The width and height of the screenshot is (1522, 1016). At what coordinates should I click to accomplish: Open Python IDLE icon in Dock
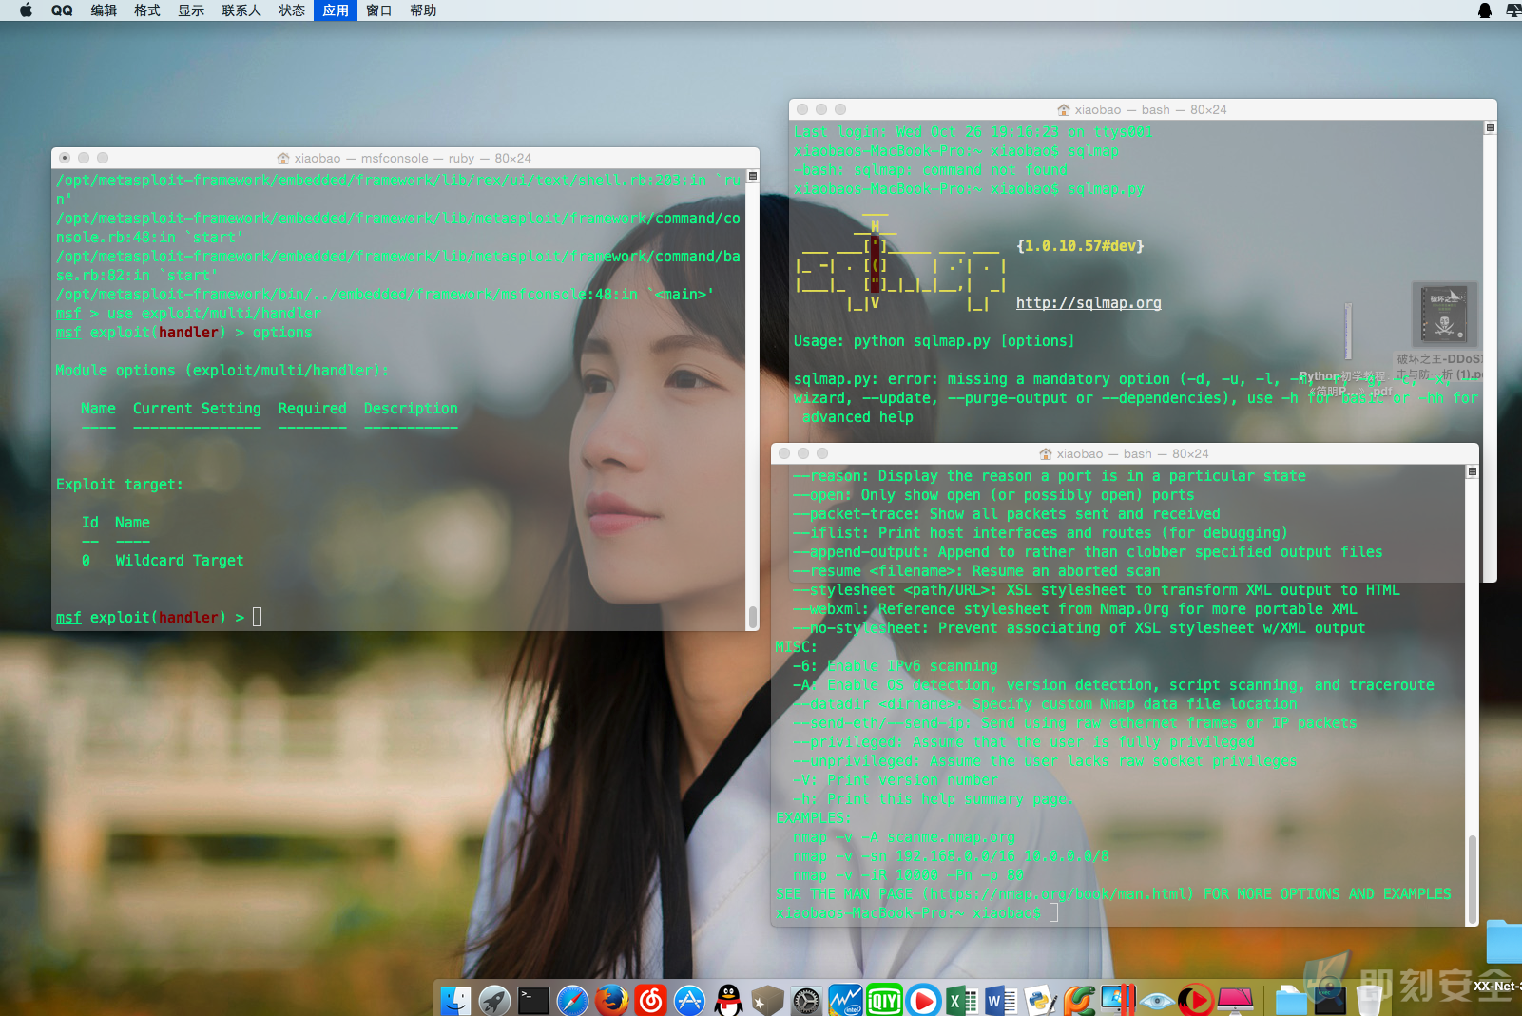point(1040,1000)
